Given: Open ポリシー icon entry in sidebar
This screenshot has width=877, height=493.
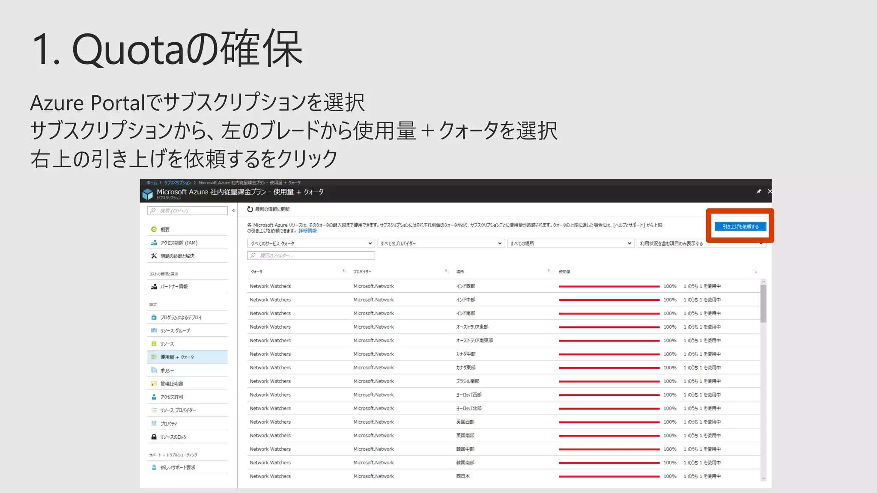Looking at the screenshot, I should [154, 371].
